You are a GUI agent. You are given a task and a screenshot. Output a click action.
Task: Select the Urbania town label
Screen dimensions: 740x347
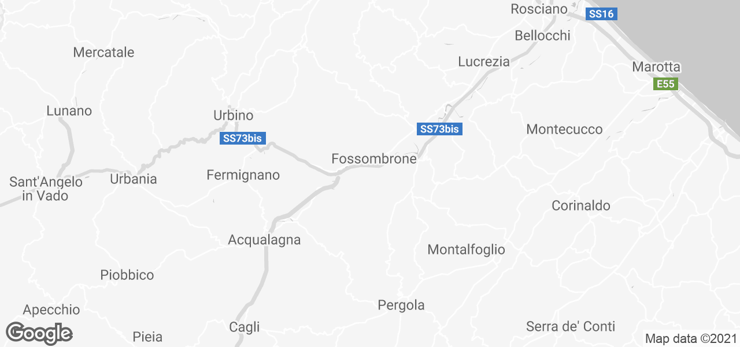click(x=134, y=179)
